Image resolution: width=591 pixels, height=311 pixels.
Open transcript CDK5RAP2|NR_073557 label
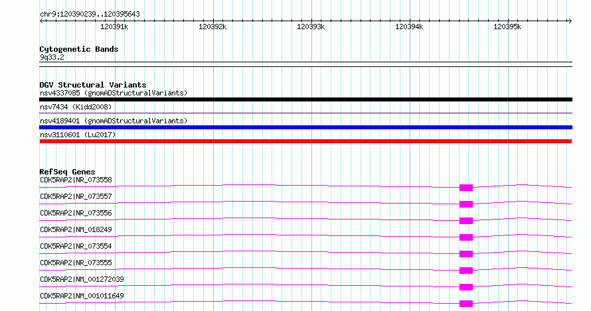tap(76, 196)
